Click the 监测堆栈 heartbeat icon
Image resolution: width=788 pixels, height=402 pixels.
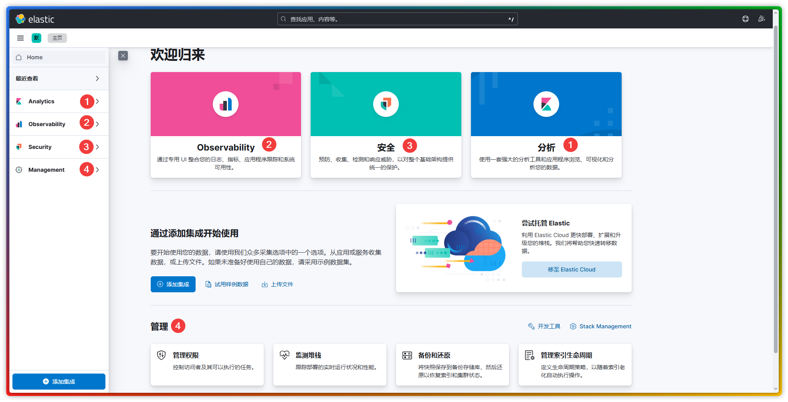tap(284, 355)
